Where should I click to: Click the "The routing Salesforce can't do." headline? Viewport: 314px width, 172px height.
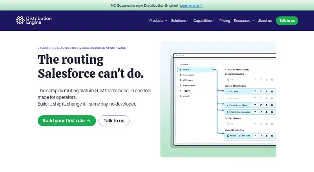click(x=91, y=66)
